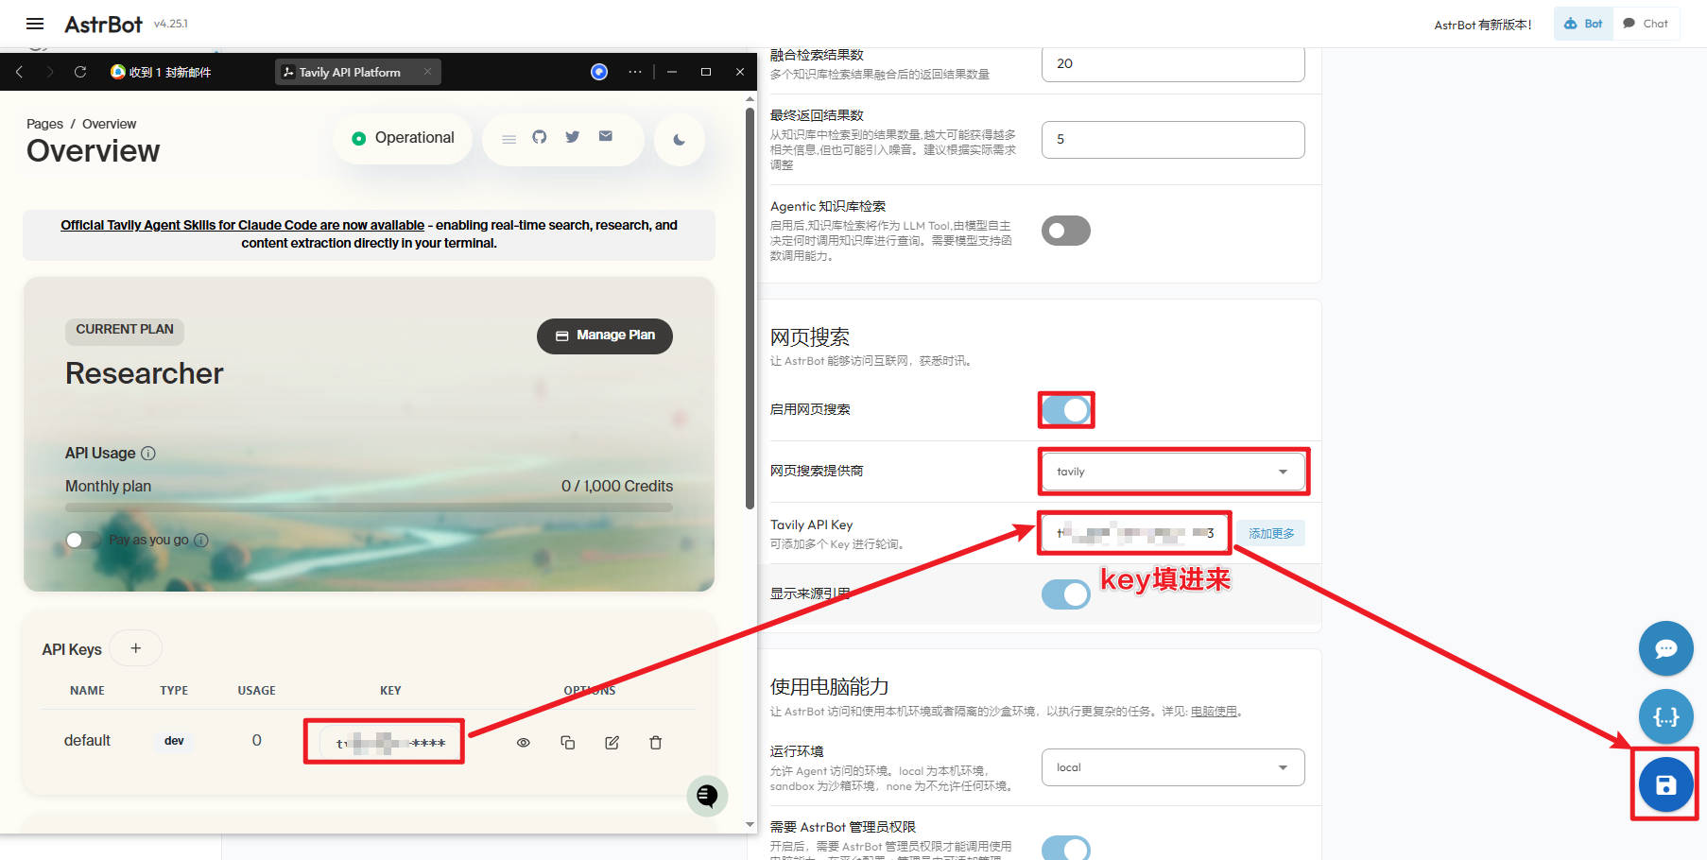Click the NAME column header

pos(88,691)
